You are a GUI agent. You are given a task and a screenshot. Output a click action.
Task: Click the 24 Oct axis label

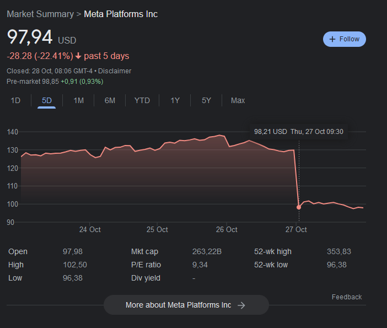click(90, 229)
